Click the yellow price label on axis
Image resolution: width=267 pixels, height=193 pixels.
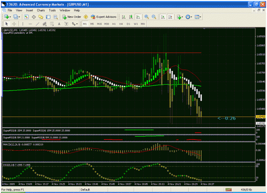(x=261, y=117)
